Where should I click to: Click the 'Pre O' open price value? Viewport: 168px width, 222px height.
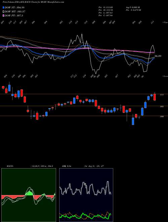tap(106, 7)
